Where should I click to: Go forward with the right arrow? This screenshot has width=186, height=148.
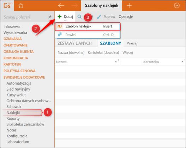pos(74,5)
